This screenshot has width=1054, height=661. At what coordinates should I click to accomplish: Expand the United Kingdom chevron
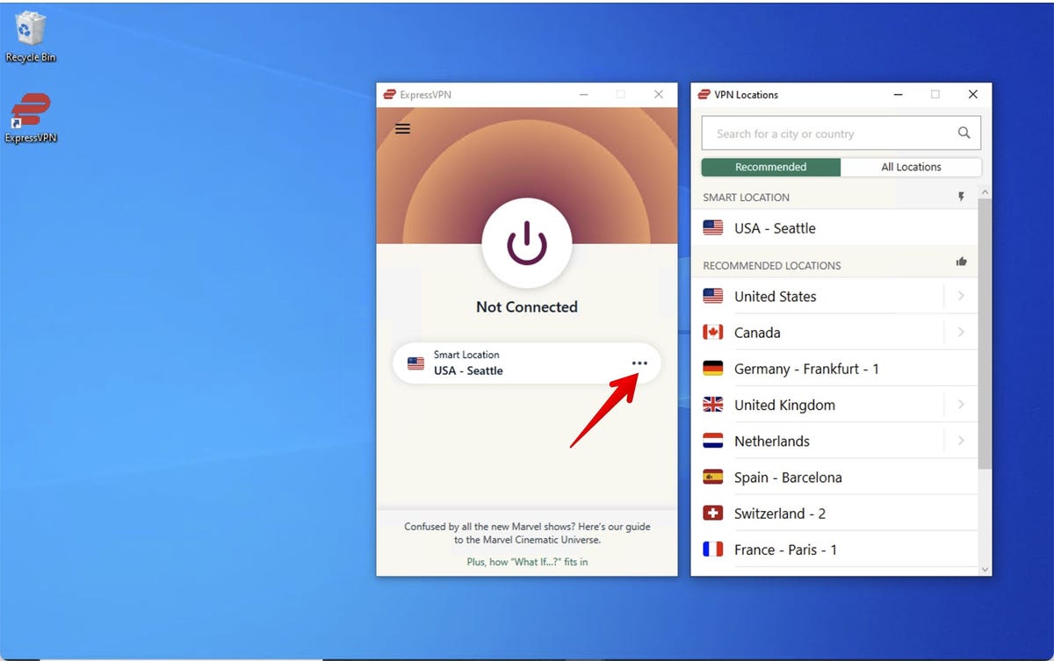click(961, 405)
